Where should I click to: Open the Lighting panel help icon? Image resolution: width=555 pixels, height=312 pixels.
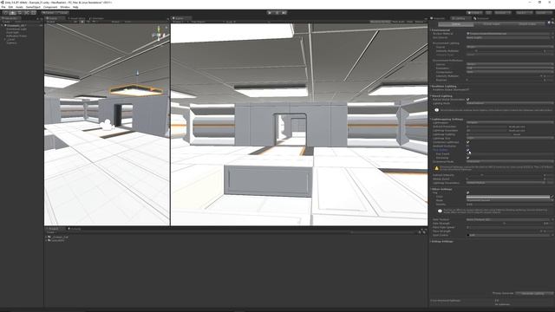pyautogui.click(x=549, y=23)
